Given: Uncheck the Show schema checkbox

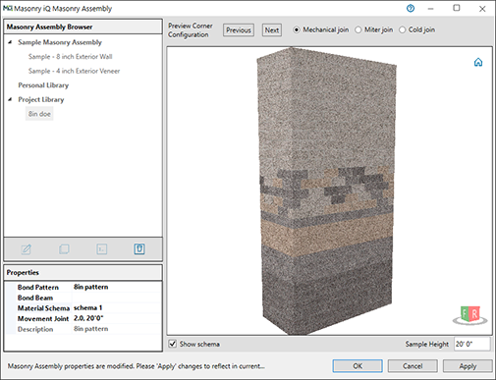Looking at the screenshot, I should 173,344.
